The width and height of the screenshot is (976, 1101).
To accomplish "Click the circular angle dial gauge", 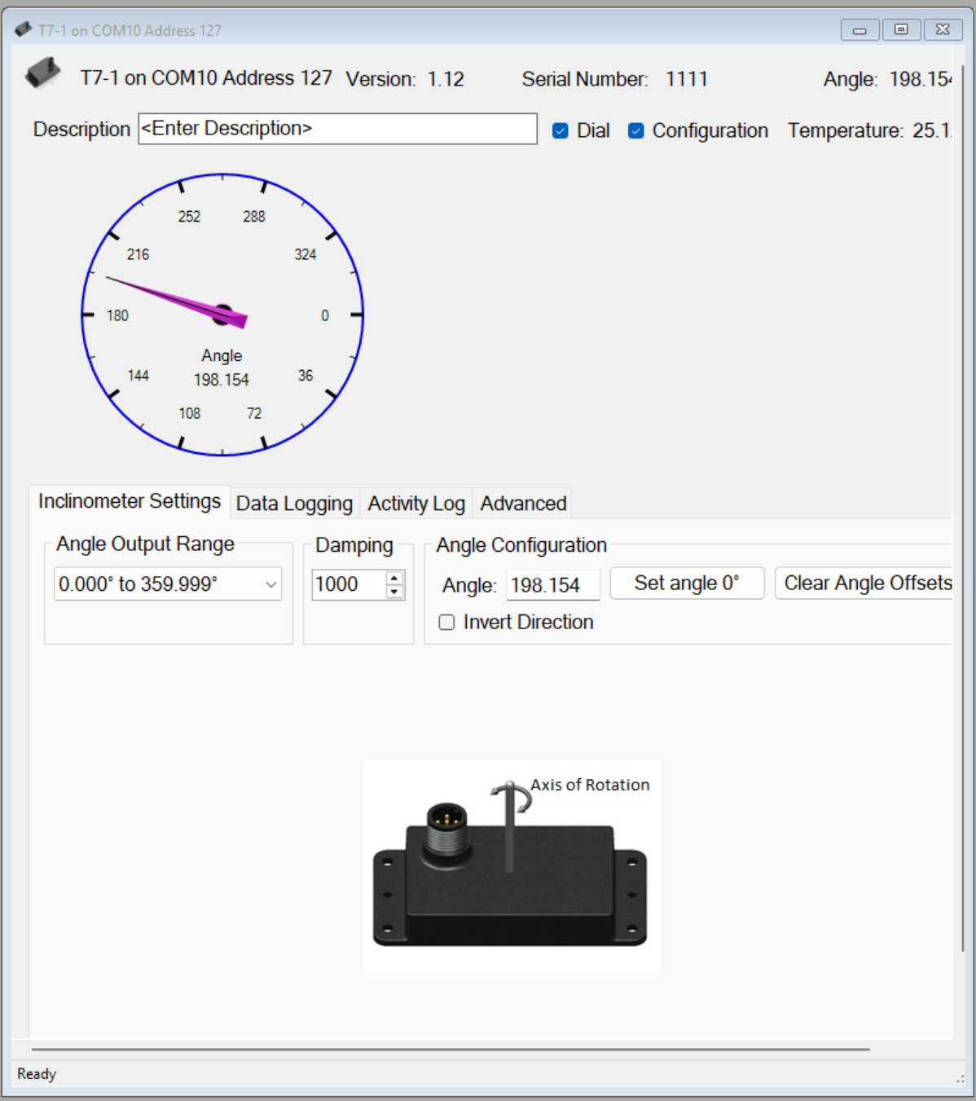I will click(222, 314).
